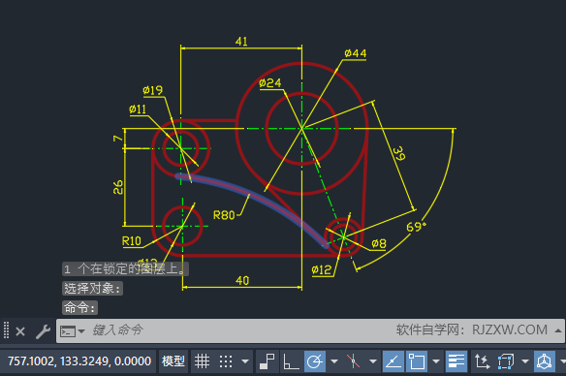Viewport: 566px width, 376px height.
Task: Click the coordinates readout 757.1002
Action: tap(79, 360)
